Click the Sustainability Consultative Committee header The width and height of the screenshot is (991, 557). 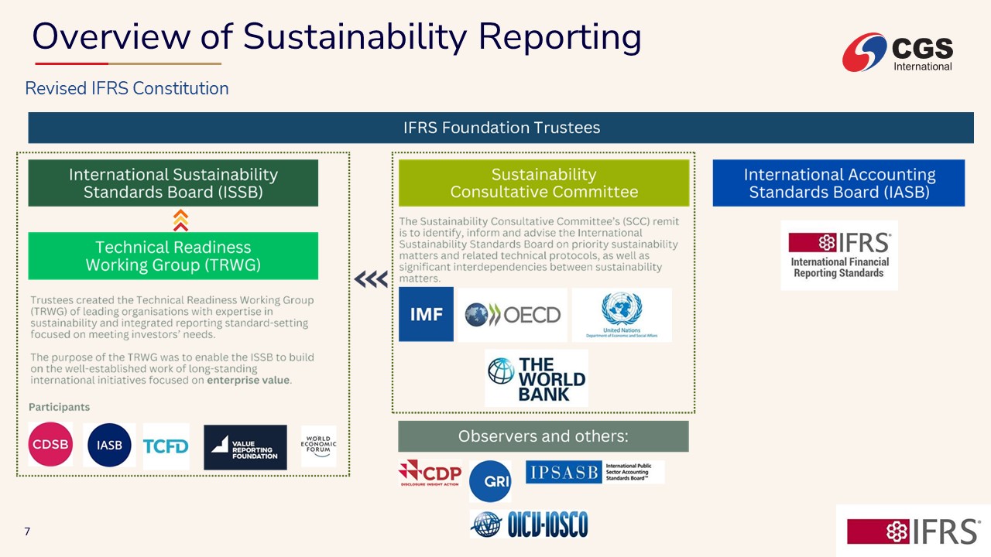click(x=544, y=183)
